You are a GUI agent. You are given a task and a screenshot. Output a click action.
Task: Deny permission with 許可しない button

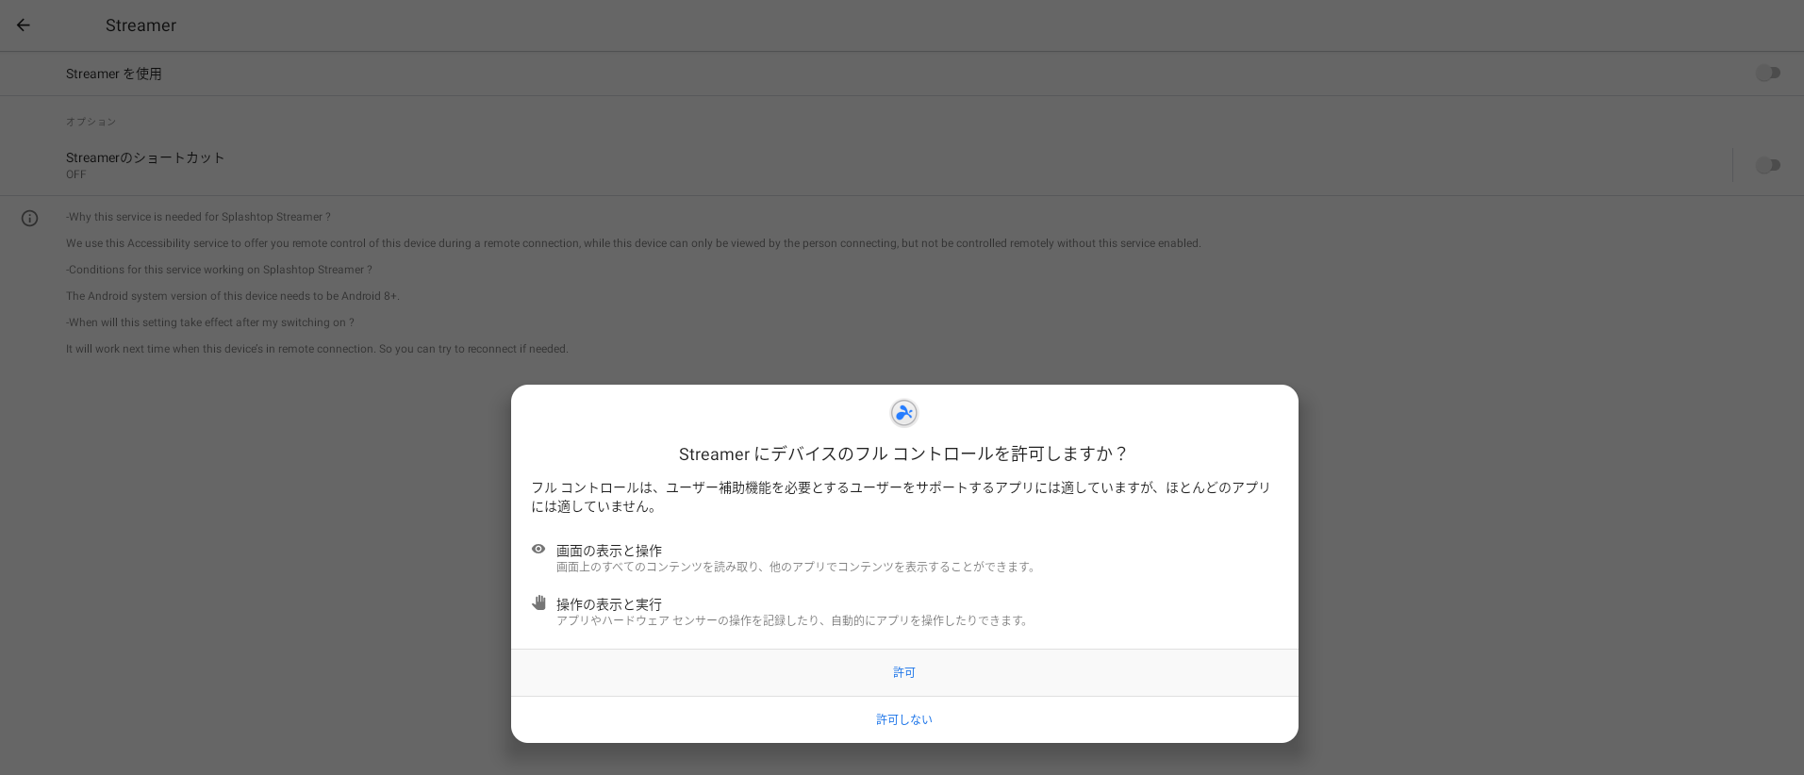(x=904, y=719)
